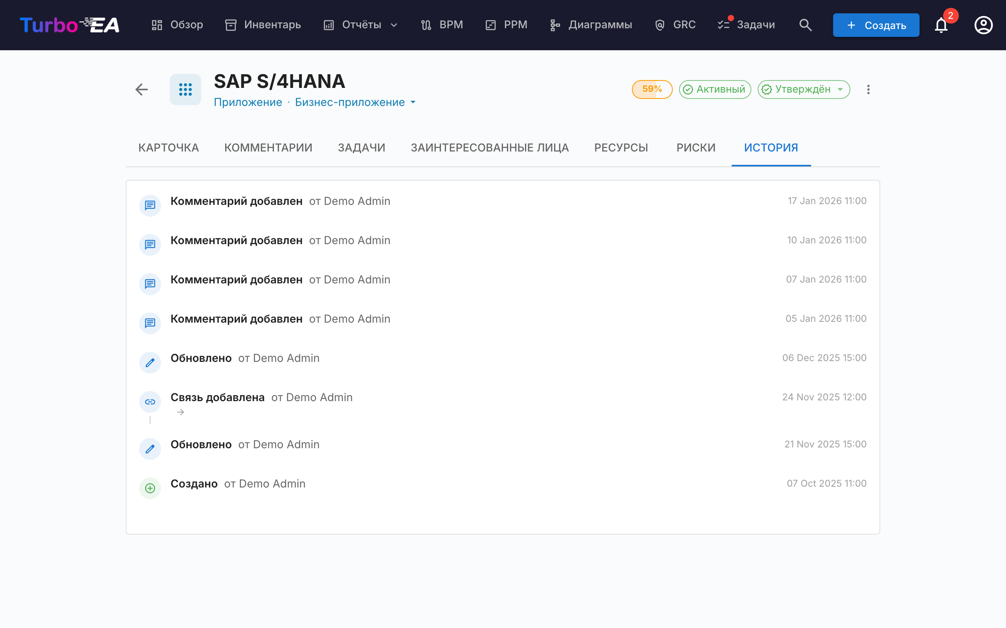Viewport: 1006px width, 628px height.
Task: Click pencil icon for 06 Dec 2025 update
Action: [150, 363]
